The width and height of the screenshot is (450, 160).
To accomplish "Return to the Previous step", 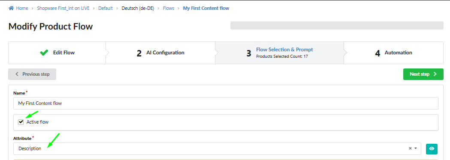I will tap(32, 74).
